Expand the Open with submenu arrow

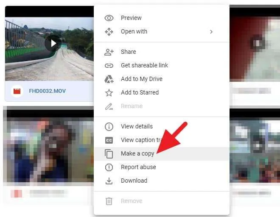point(211,32)
